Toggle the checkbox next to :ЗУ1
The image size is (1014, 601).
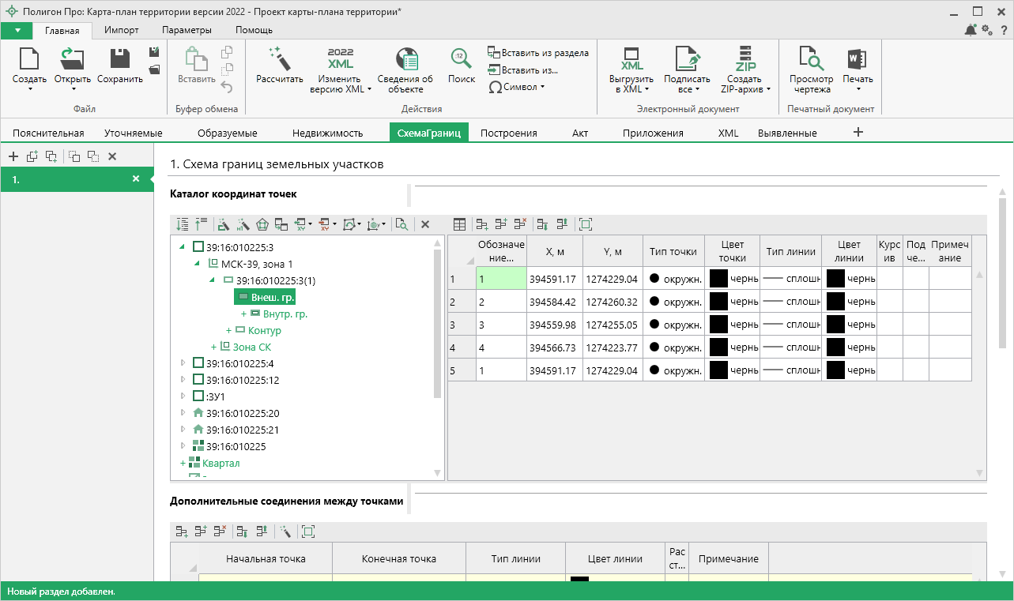(198, 396)
